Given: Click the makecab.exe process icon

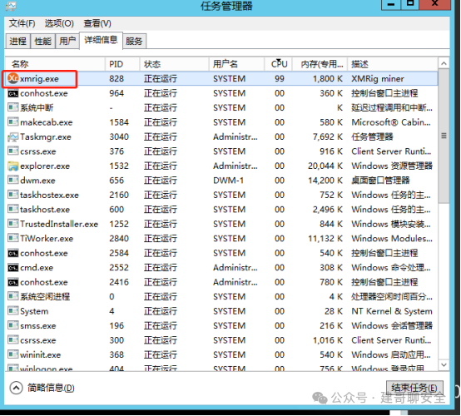Looking at the screenshot, I should click(13, 122).
